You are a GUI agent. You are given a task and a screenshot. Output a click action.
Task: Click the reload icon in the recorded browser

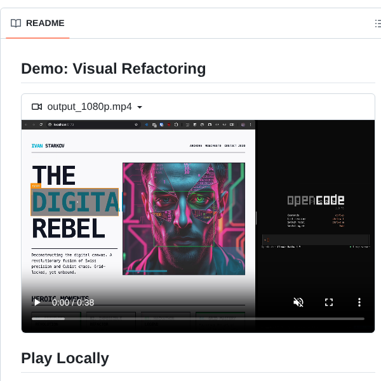pyautogui.click(x=41, y=124)
